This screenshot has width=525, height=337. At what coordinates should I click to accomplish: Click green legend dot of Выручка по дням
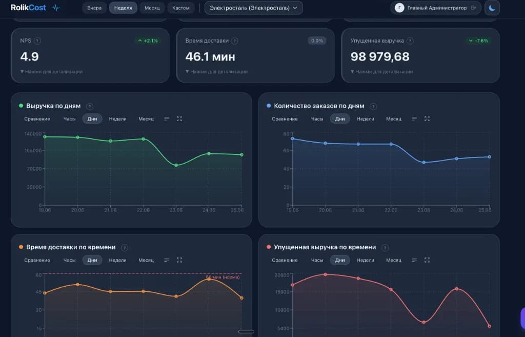(21, 106)
